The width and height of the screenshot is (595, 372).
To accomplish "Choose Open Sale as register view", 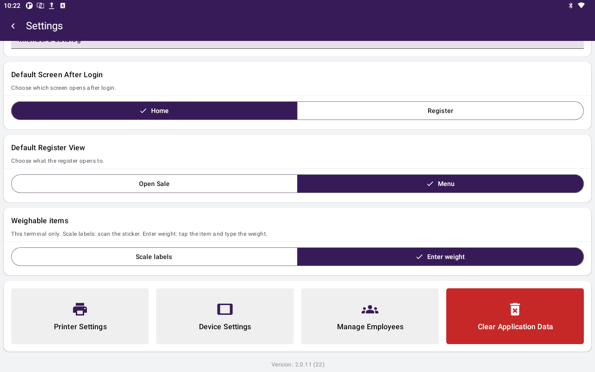I will pyautogui.click(x=154, y=184).
